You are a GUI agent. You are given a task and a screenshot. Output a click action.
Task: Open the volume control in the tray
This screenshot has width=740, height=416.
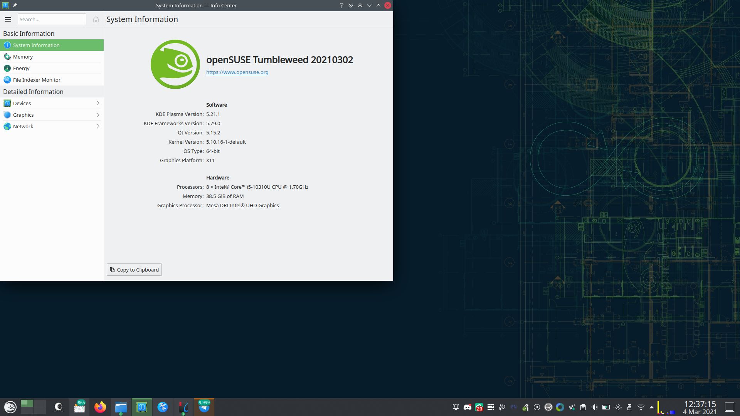point(594,407)
